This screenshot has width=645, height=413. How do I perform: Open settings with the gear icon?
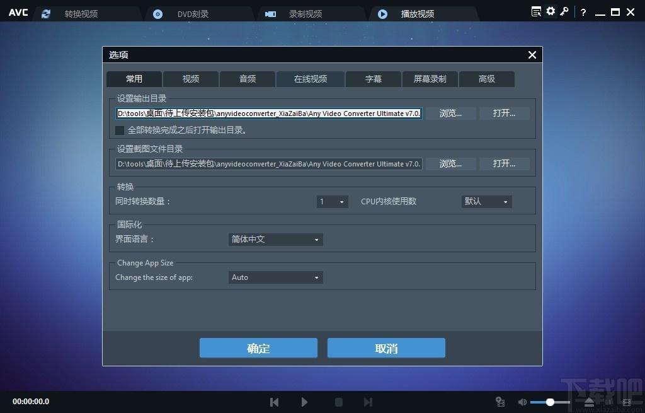coord(551,11)
